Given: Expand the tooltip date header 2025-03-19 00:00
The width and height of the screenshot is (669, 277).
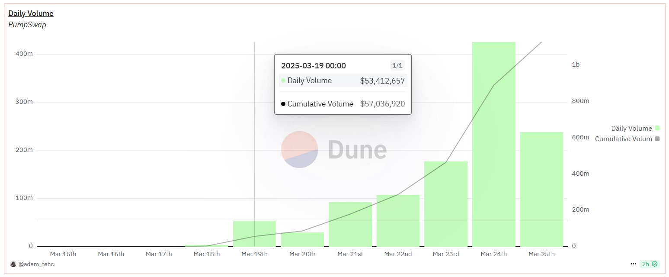Looking at the screenshot, I should 314,65.
